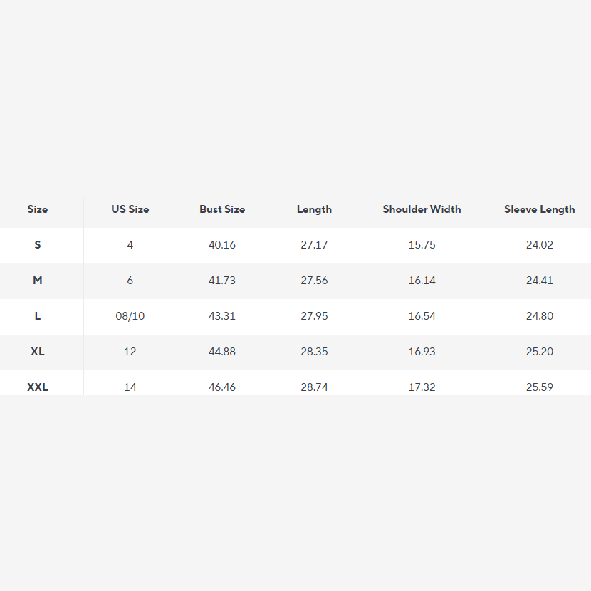This screenshot has width=591, height=591.
Task: Select the Bust Size header
Action: (x=222, y=209)
